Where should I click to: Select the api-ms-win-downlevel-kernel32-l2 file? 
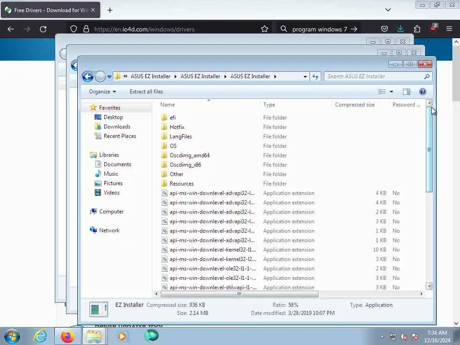pyautogui.click(x=212, y=259)
